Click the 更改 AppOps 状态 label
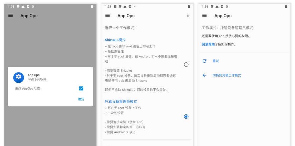The width and height of the screenshot is (295, 146). tap(28, 88)
